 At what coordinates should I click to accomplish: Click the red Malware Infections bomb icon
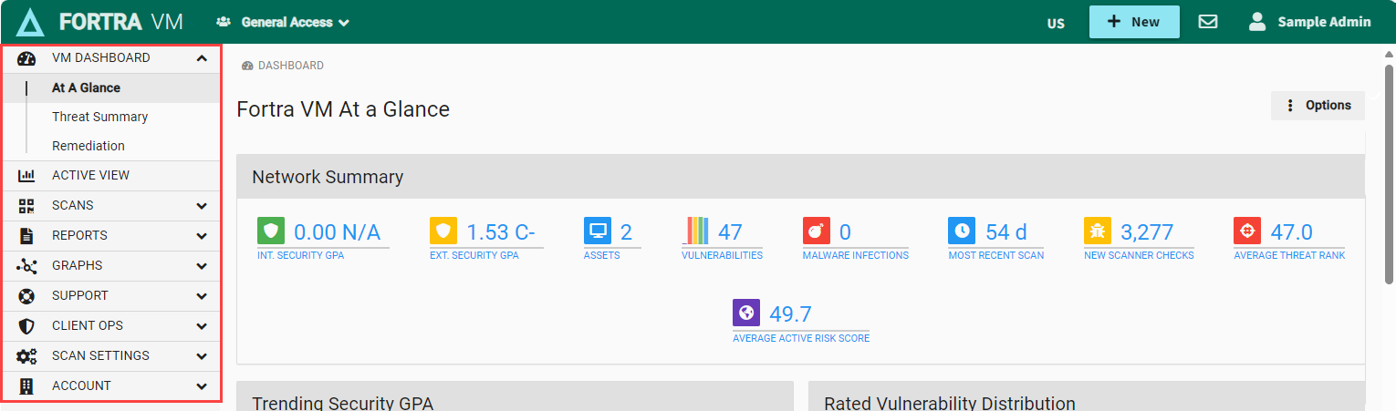click(x=816, y=231)
